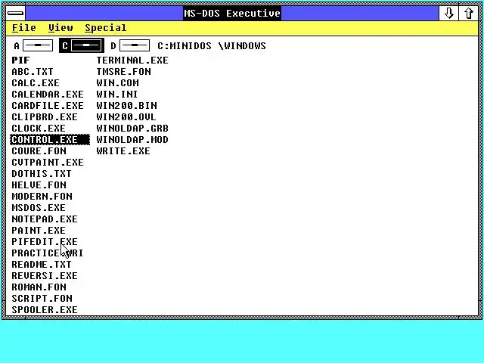This screenshot has width=484, height=363.
Task: Open the system control menu box
Action: click(x=15, y=14)
